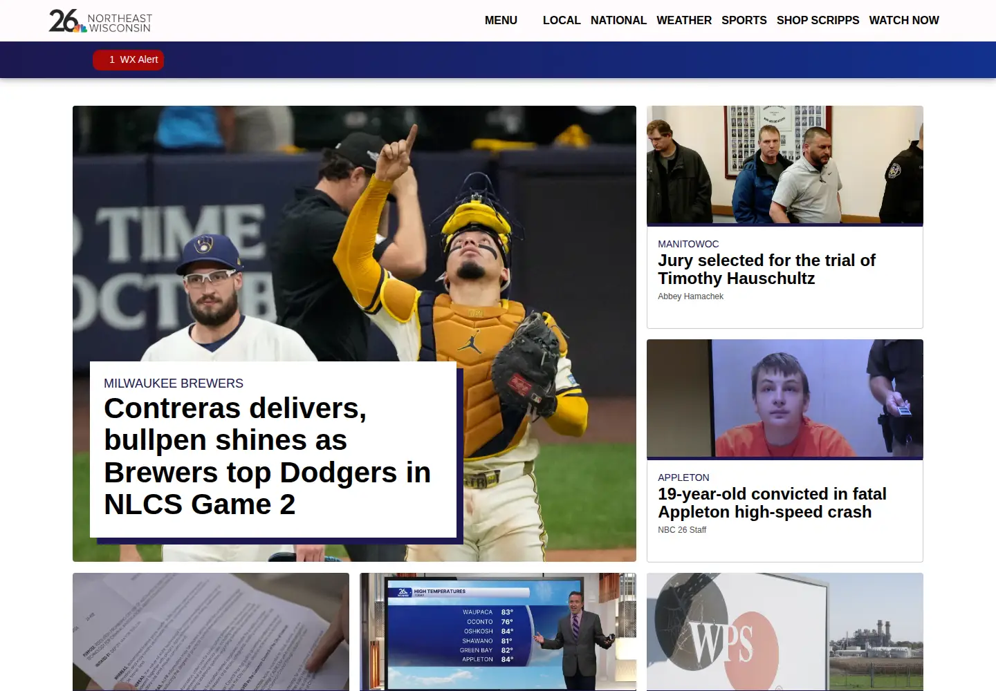
Task: Open the orange jumpsuit defendant thumbnail
Action: pos(785,398)
